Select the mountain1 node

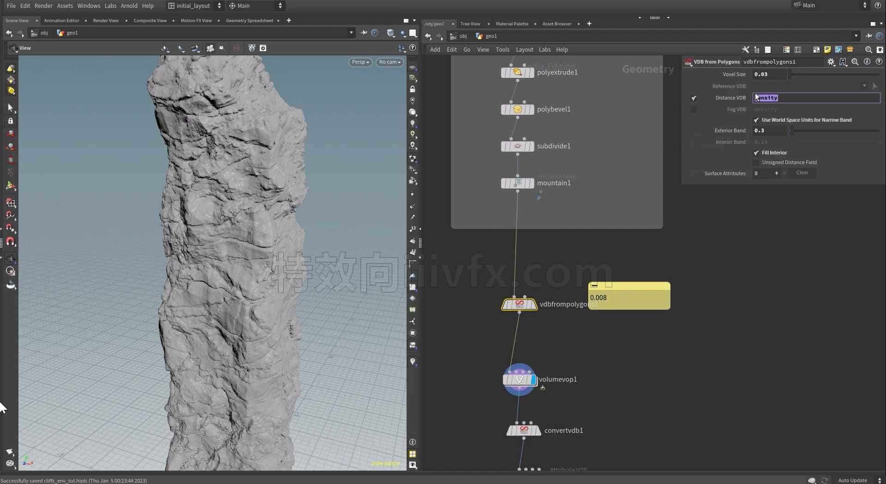click(x=517, y=183)
